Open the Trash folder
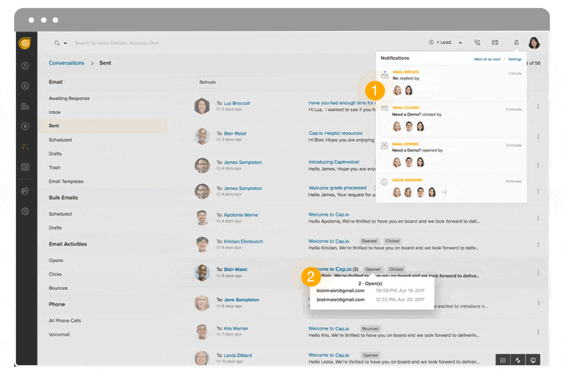 coord(55,167)
